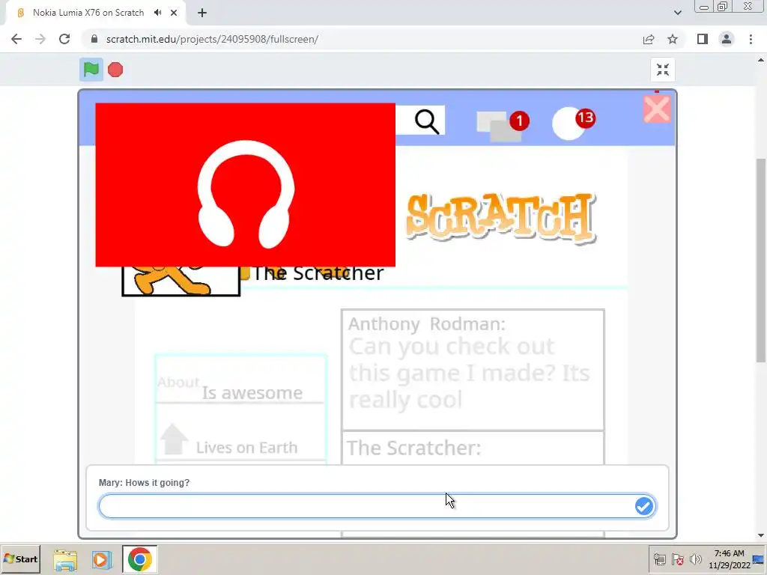Click Chrome icon in the taskbar
The image size is (767, 575).
coord(140,559)
